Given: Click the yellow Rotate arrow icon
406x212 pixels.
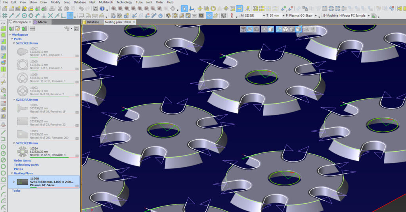Looking at the screenshot, I should 213,9.
